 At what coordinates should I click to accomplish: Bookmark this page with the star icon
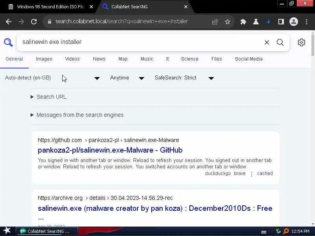coord(228,22)
